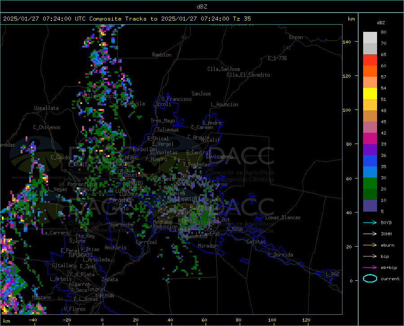
Task: Click the cyan 'current' ellipse symbol
Action: 370,278
